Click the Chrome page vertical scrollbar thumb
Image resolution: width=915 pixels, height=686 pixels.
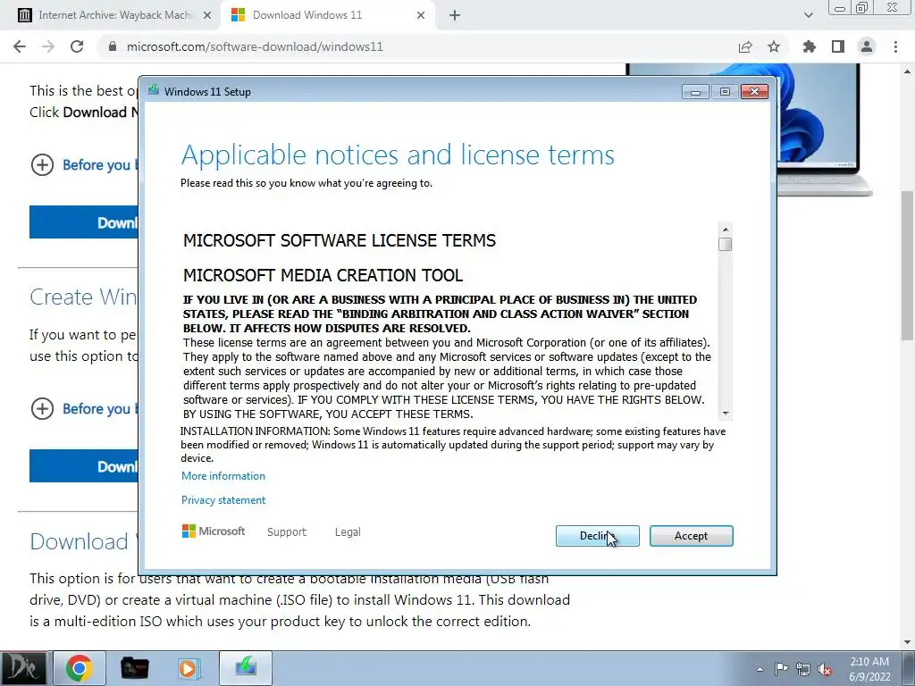click(908, 265)
